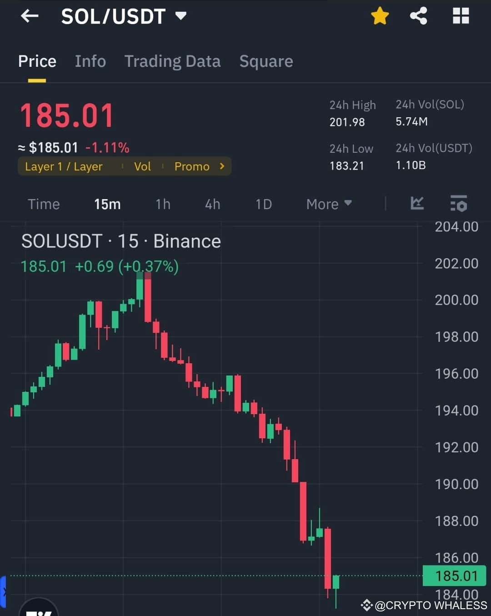Select the Time interval option
Screen dimensions: 491x616
(44, 204)
